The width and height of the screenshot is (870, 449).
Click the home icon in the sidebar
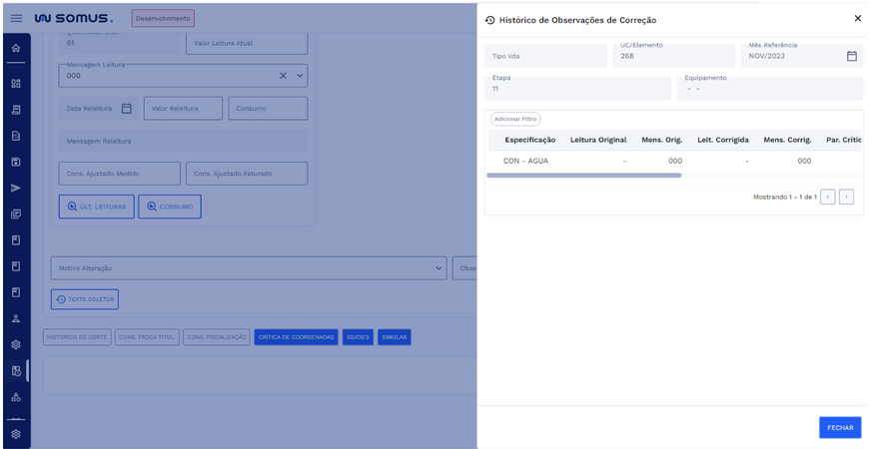[16, 48]
